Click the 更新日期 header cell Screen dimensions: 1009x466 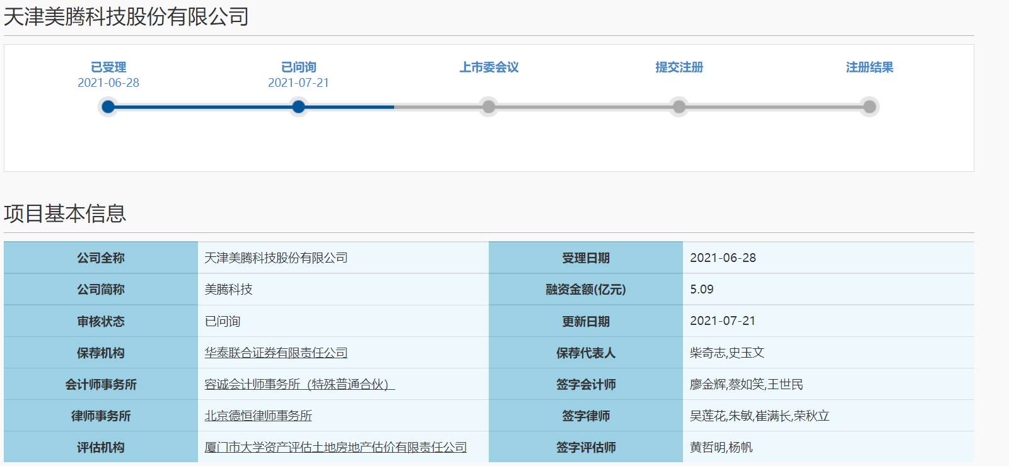pos(586,321)
